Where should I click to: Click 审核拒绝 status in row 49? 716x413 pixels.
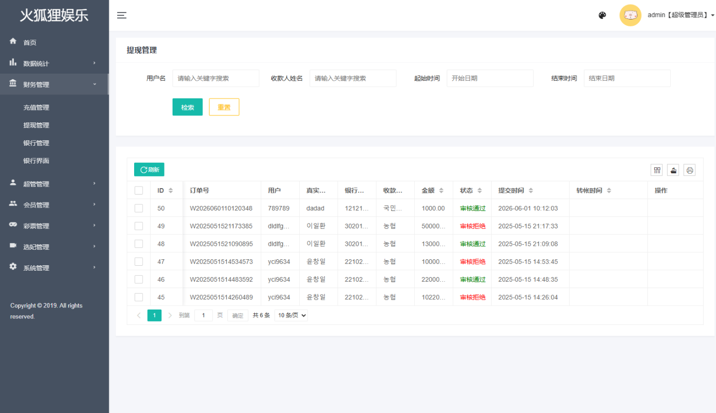473,226
